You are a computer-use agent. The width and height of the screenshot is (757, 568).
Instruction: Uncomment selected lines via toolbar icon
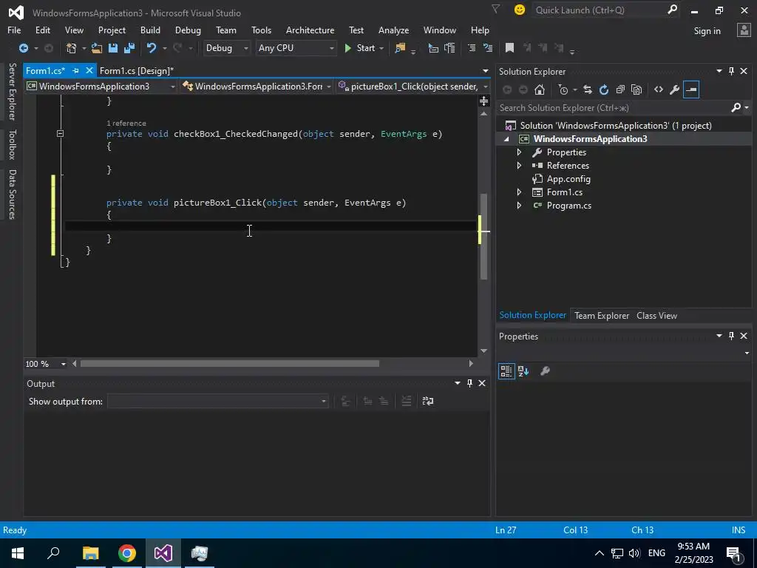(488, 48)
